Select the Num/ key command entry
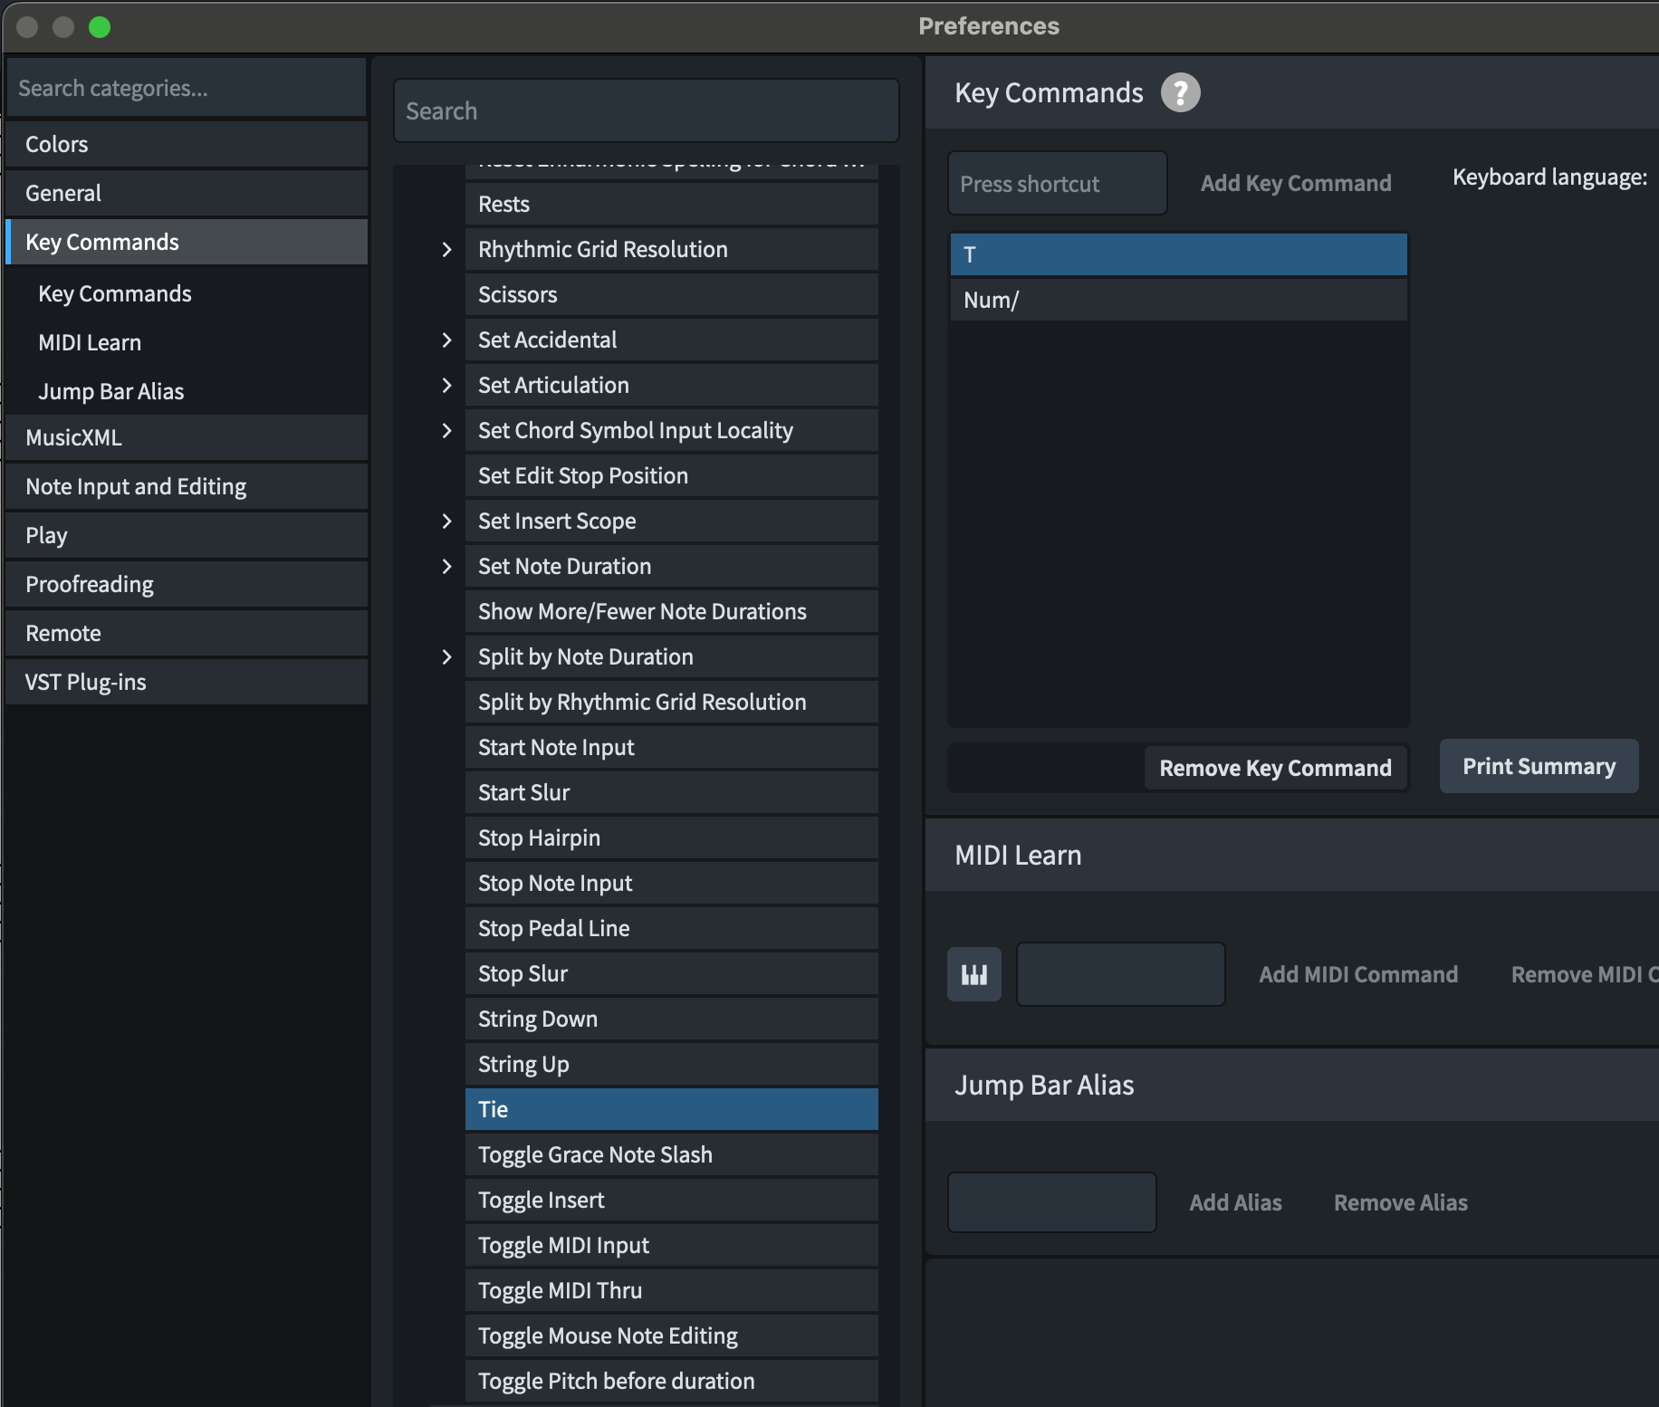 coord(1178,300)
